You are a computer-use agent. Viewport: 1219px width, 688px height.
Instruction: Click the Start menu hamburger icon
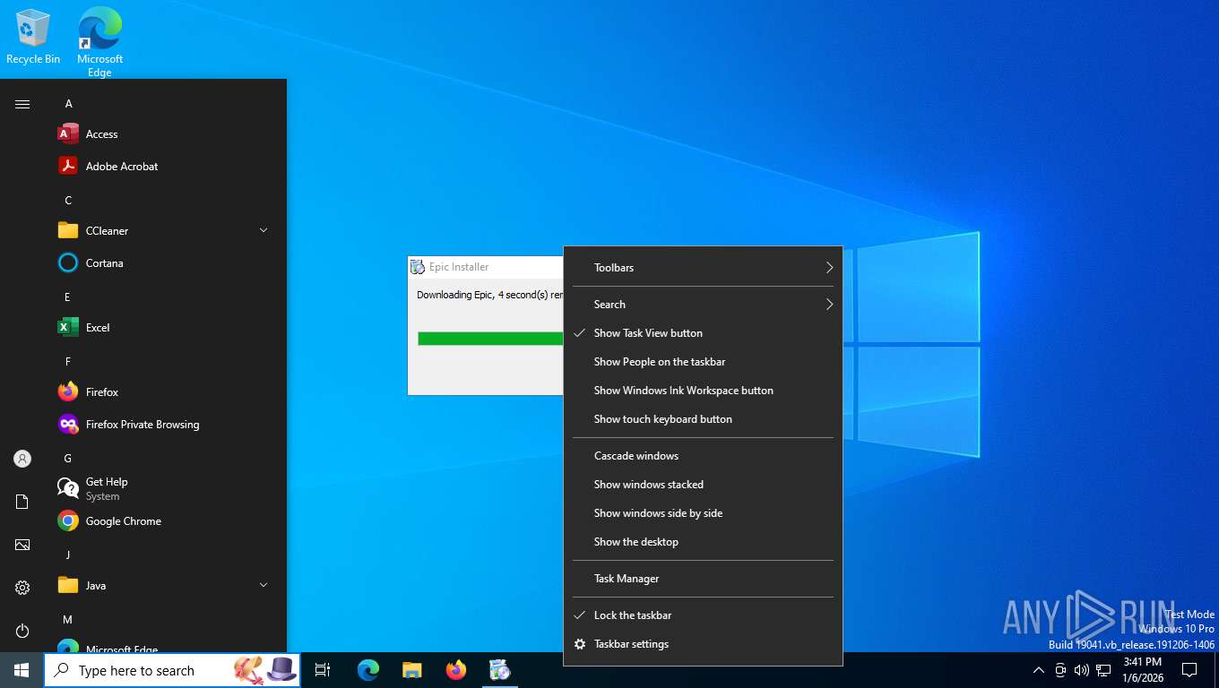click(22, 104)
